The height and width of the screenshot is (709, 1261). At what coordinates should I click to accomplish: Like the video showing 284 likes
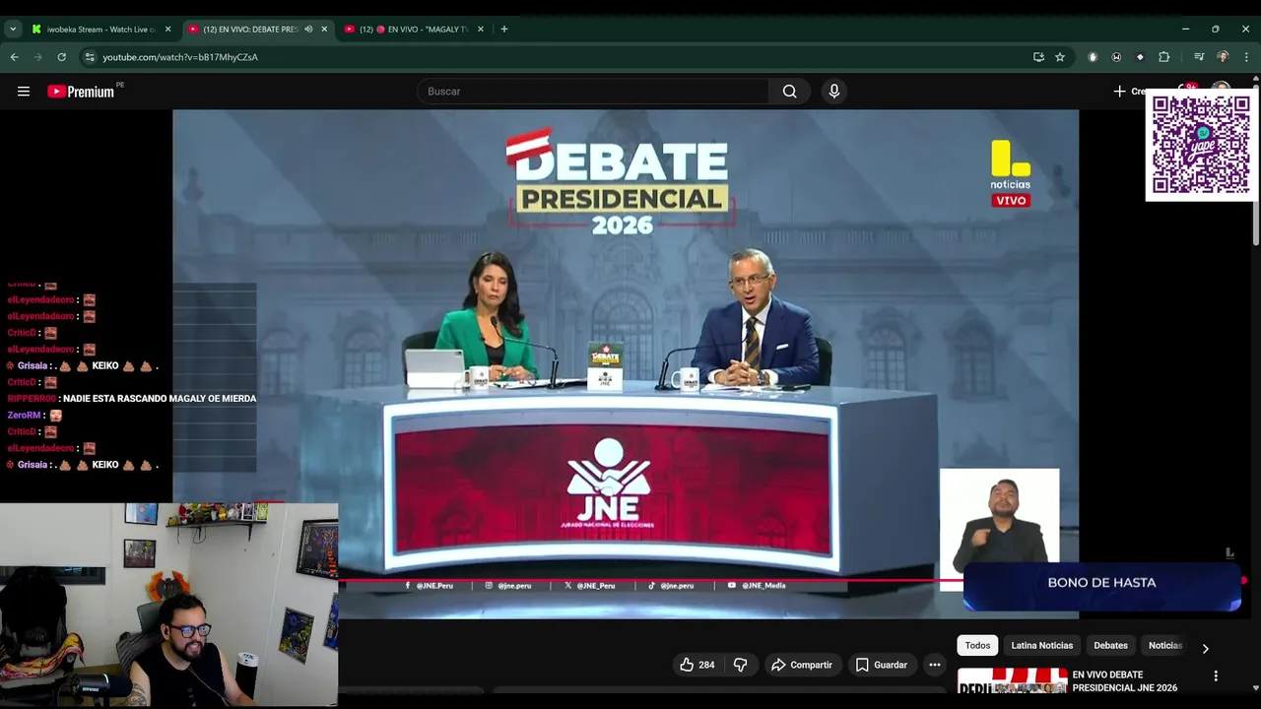pyautogui.click(x=697, y=665)
